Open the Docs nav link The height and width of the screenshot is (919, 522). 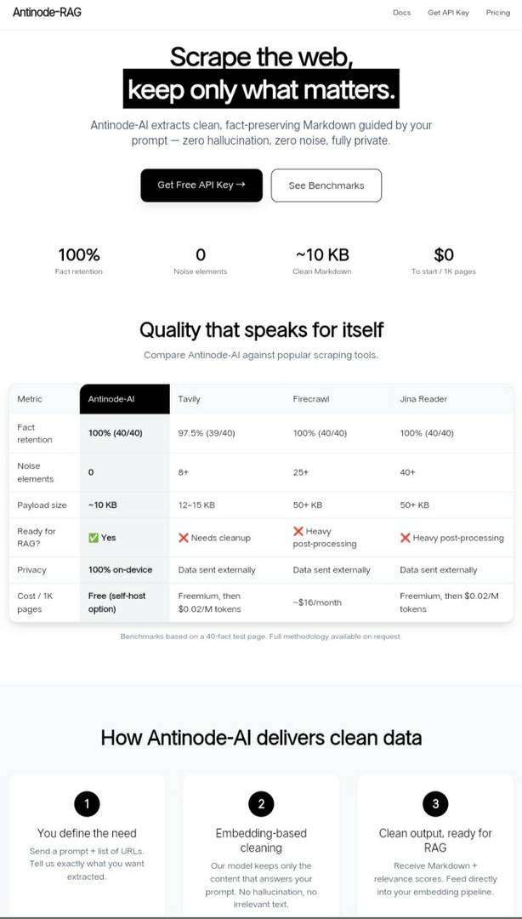[401, 12]
